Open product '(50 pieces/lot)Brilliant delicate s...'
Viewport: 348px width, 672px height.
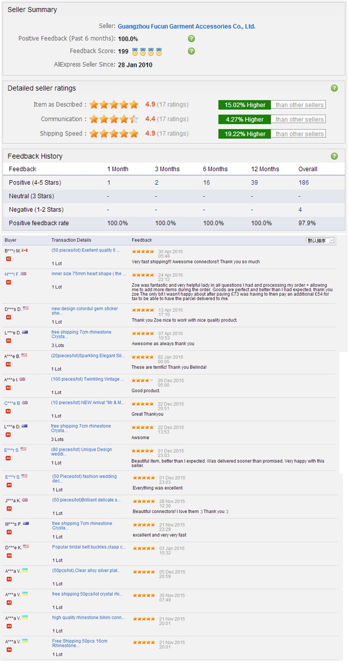pos(87,500)
